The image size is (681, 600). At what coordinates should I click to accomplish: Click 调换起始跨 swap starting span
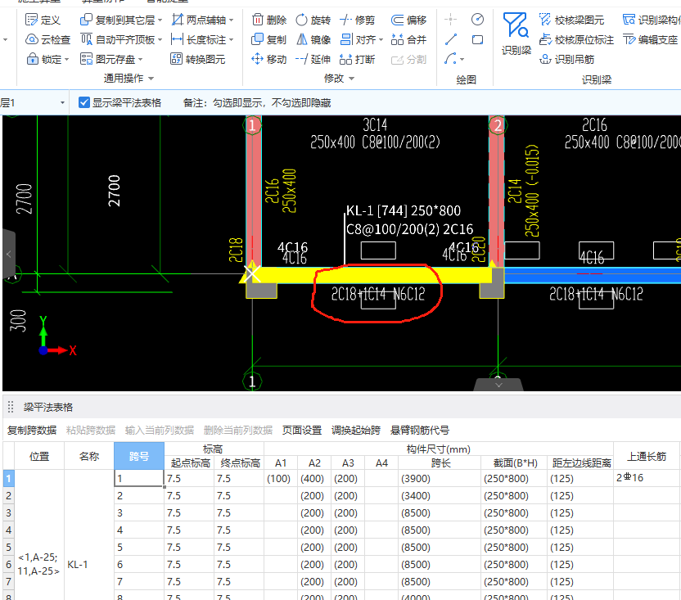[356, 430]
